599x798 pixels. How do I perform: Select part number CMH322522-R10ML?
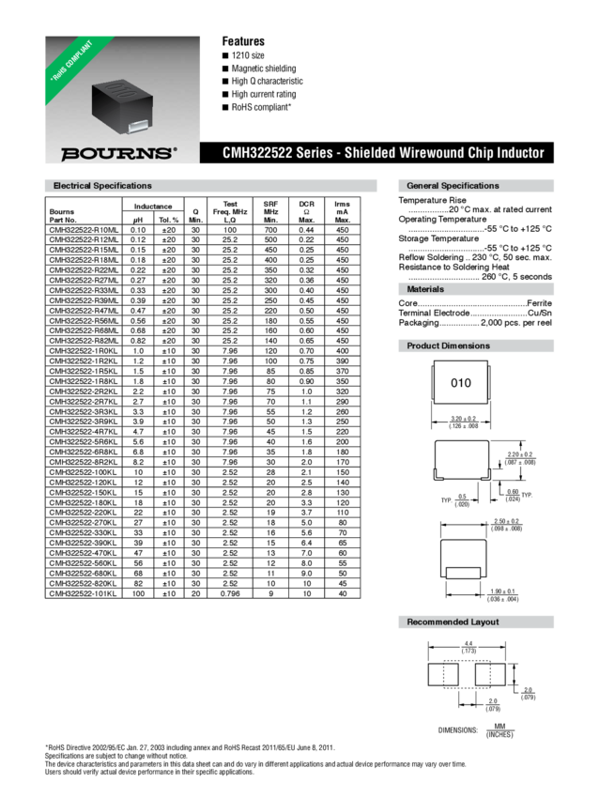(84, 230)
